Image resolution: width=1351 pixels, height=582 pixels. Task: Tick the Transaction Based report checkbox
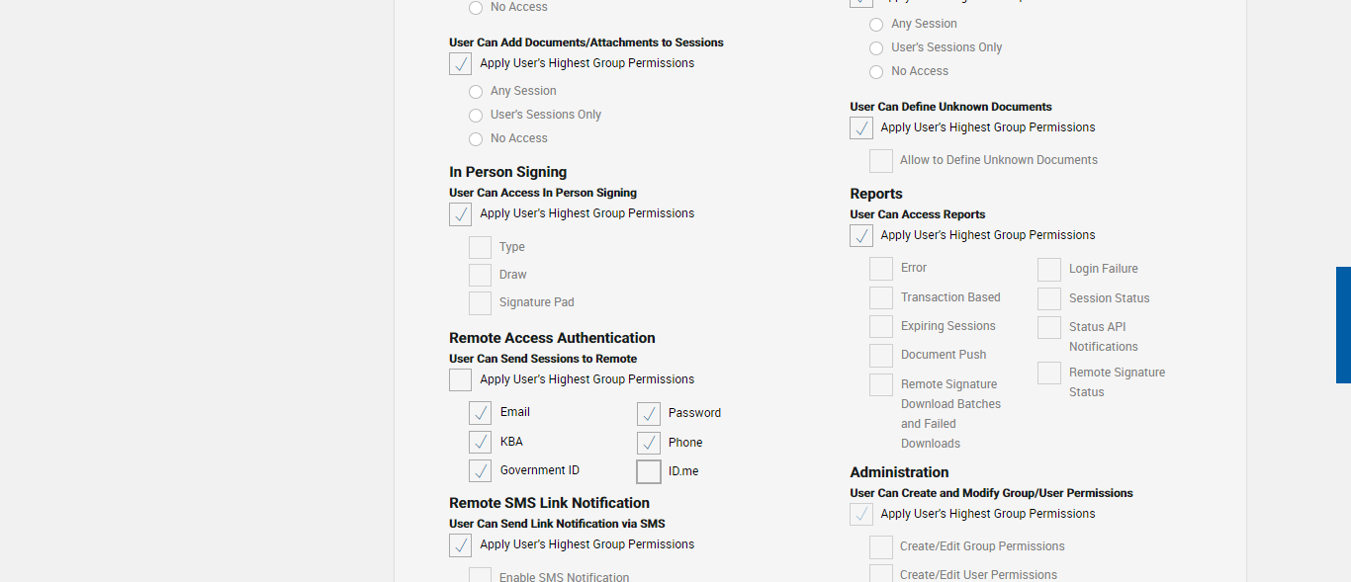pos(881,298)
